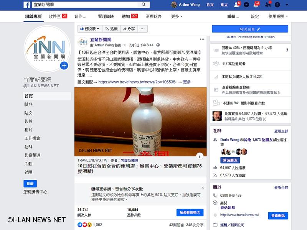Image resolution: width=307 pixels, height=230 pixels.
Task: Click the 發送訊息 blue button
Action: click(x=250, y=29)
